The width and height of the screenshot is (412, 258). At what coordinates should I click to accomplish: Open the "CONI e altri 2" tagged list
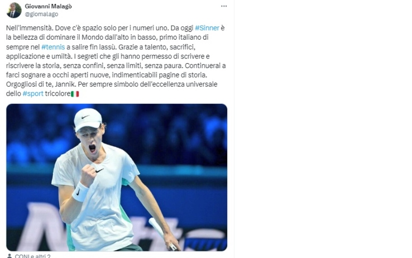(32, 256)
